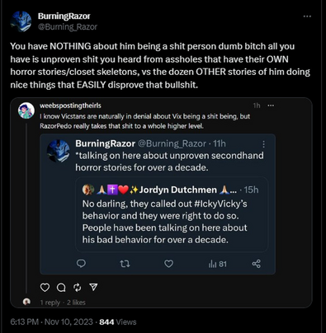Click the reply bubble icon in the embedded tweet
Viewport: 326px width, 333px height.
click(81, 264)
